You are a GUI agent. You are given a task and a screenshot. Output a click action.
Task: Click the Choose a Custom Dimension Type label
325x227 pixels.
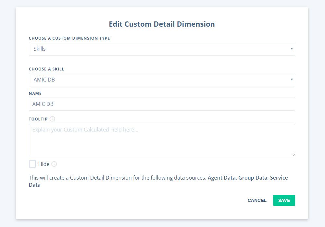[69, 38]
